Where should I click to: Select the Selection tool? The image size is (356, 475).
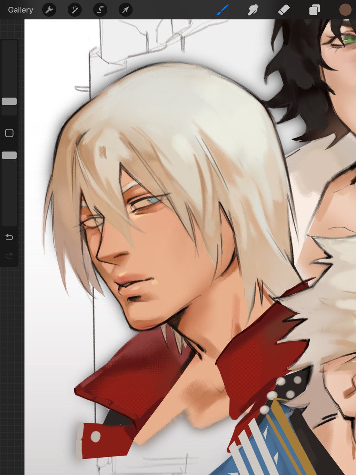pos(100,10)
